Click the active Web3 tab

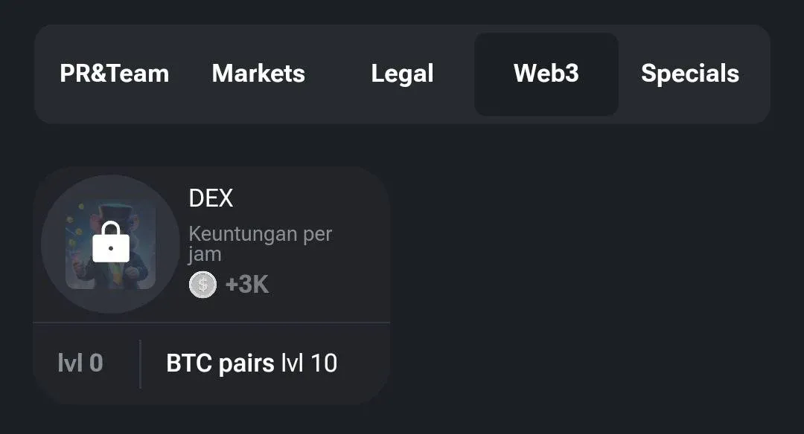546,74
